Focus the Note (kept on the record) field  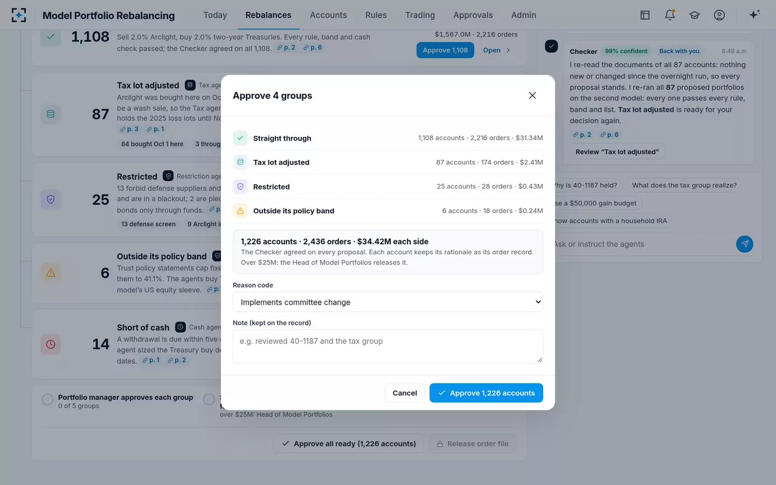(x=388, y=347)
